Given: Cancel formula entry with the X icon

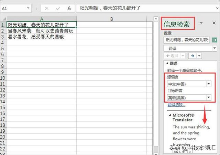Looking at the screenshot, I should click(47, 8).
